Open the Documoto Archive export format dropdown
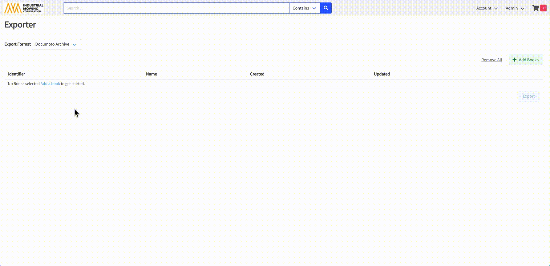The width and height of the screenshot is (550, 266). pyautogui.click(x=56, y=44)
